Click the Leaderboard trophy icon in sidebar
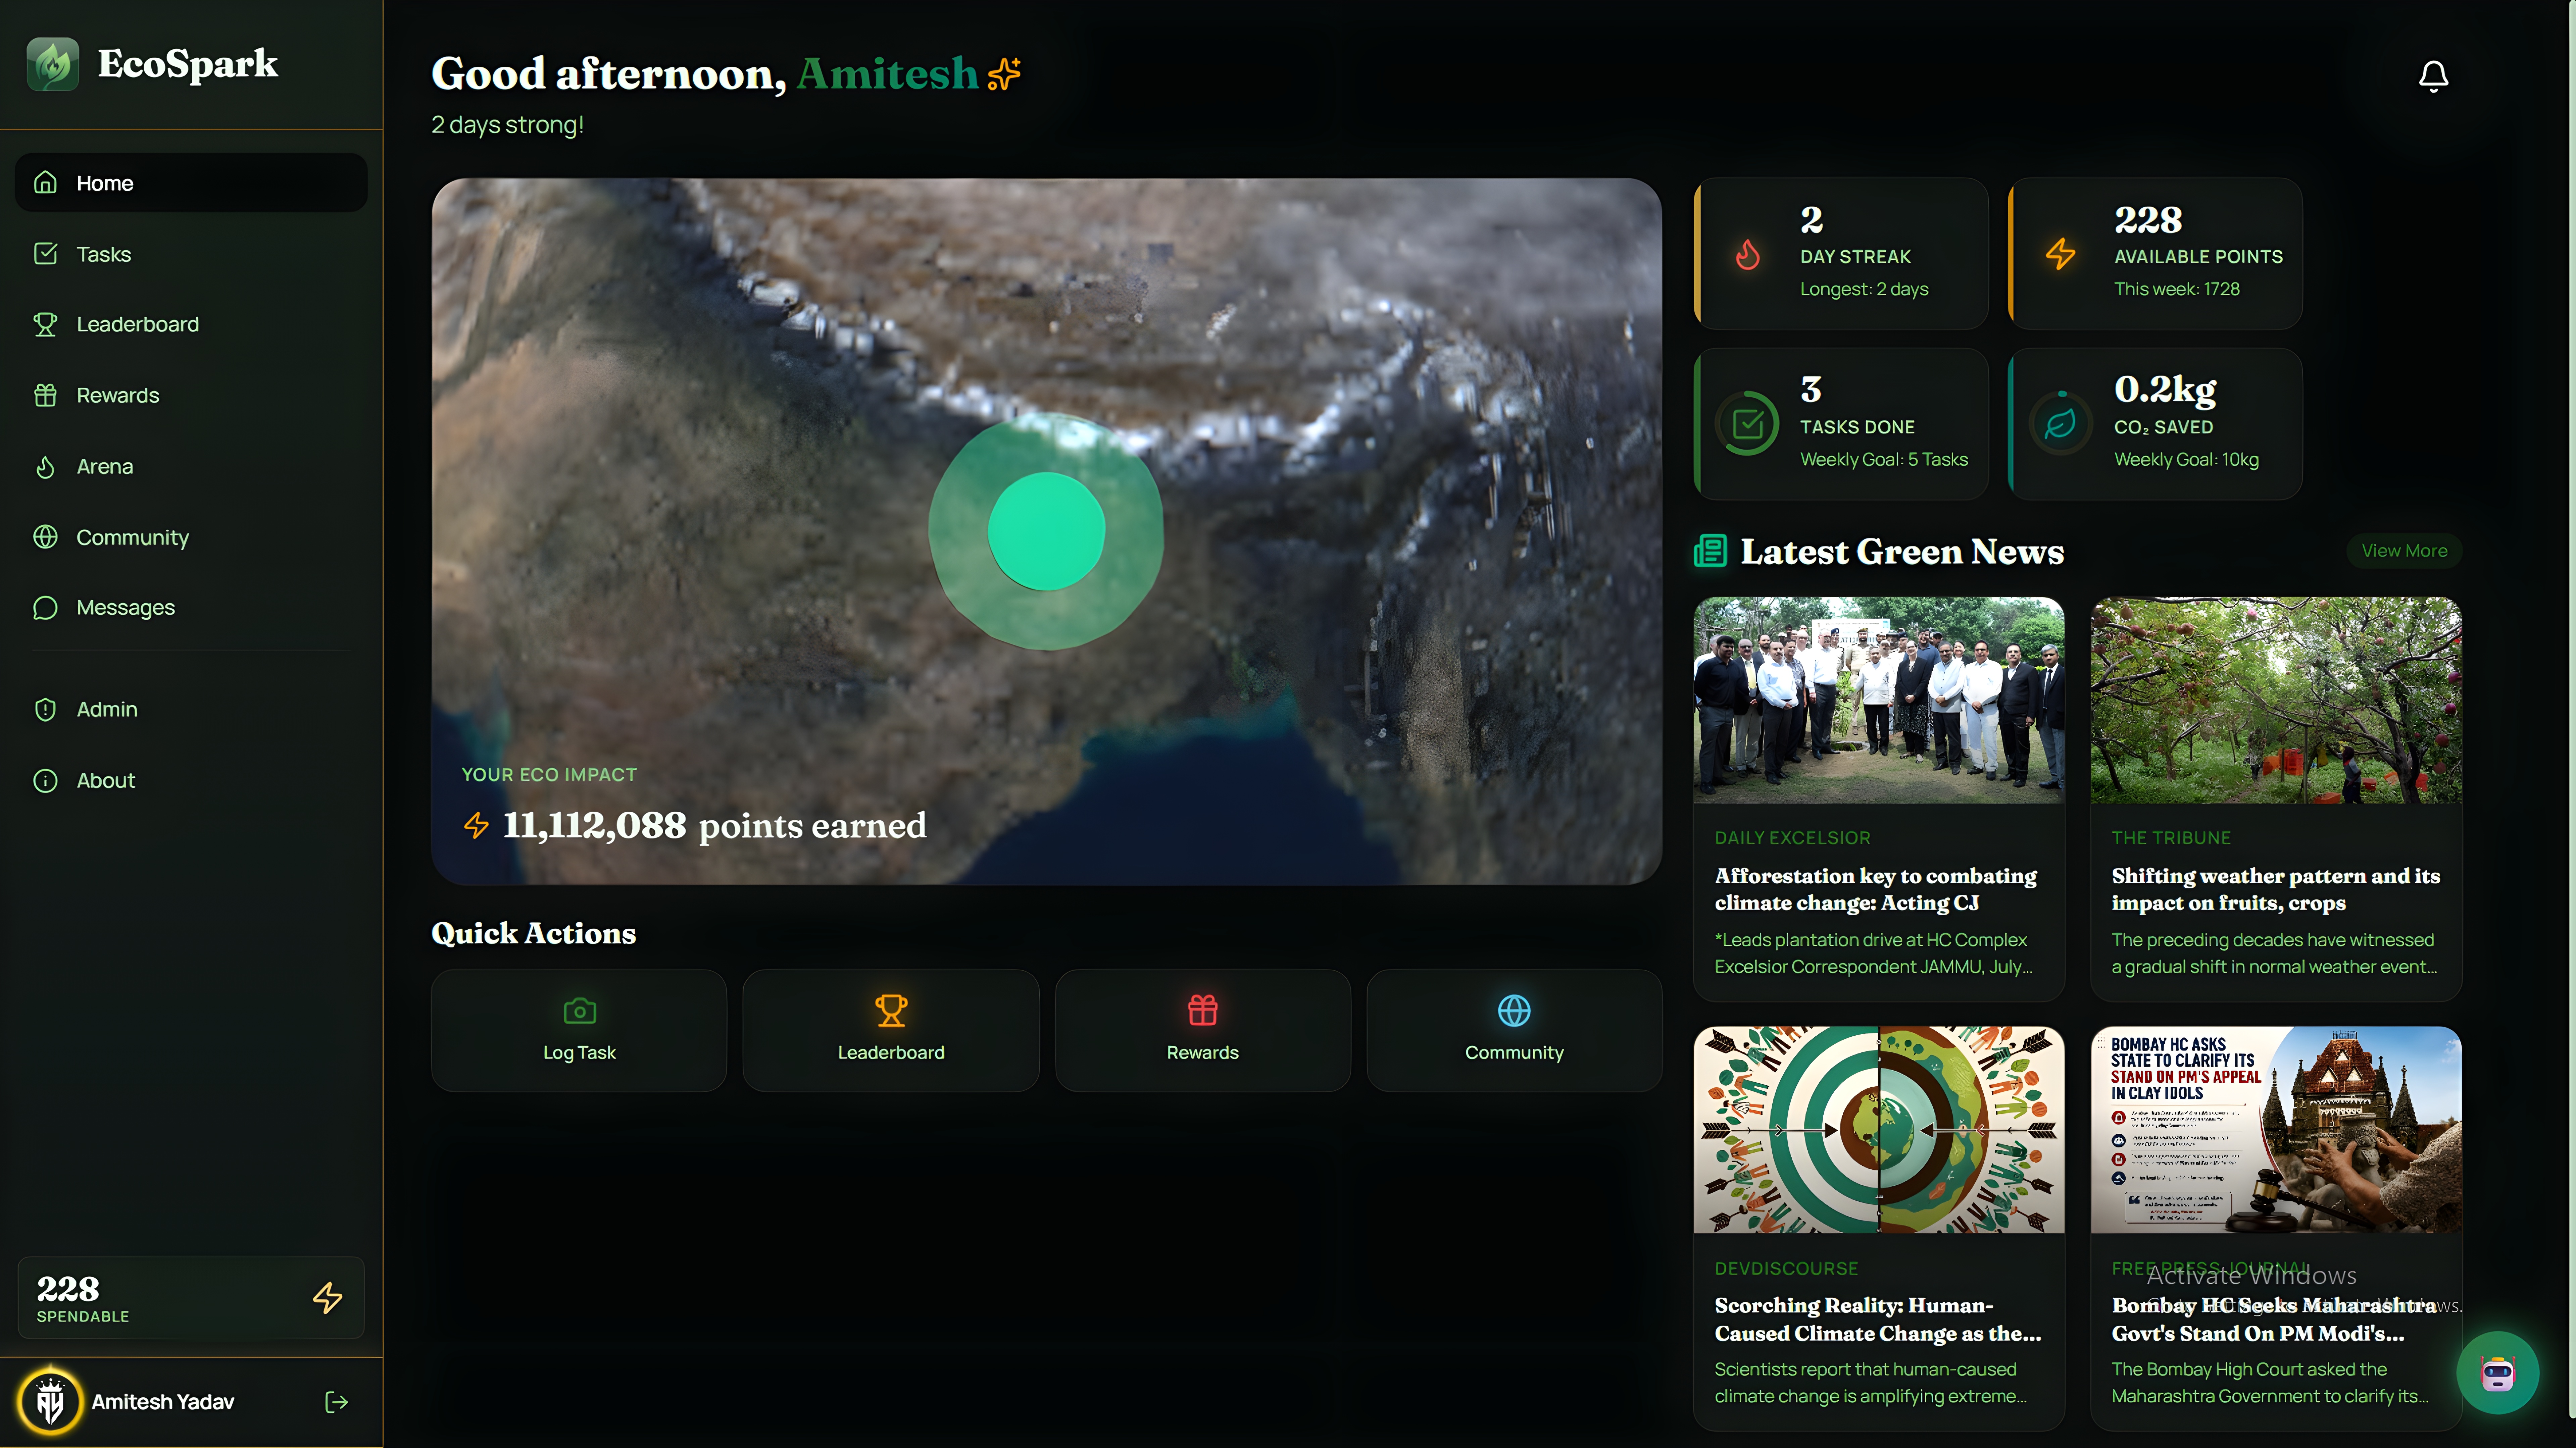 point(45,324)
